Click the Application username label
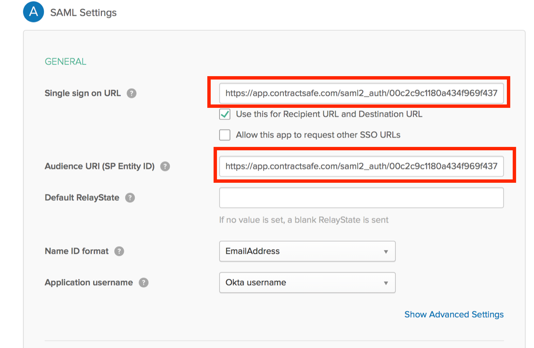534x348 pixels. click(89, 283)
